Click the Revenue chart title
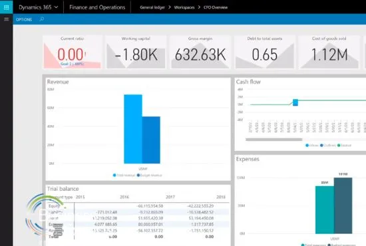The image size is (366, 246). pyautogui.click(x=58, y=82)
